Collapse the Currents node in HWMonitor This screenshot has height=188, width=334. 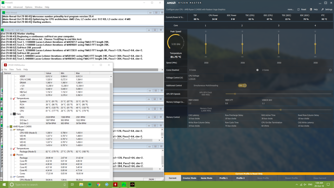[x=11, y=177]
